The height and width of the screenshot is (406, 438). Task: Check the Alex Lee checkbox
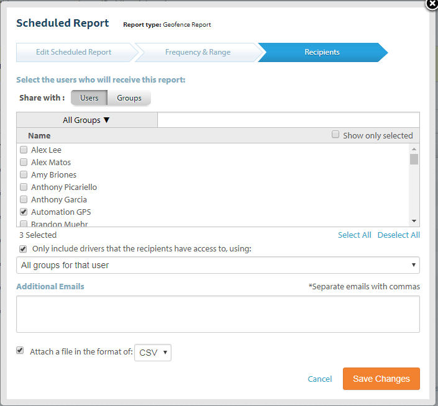coord(24,150)
